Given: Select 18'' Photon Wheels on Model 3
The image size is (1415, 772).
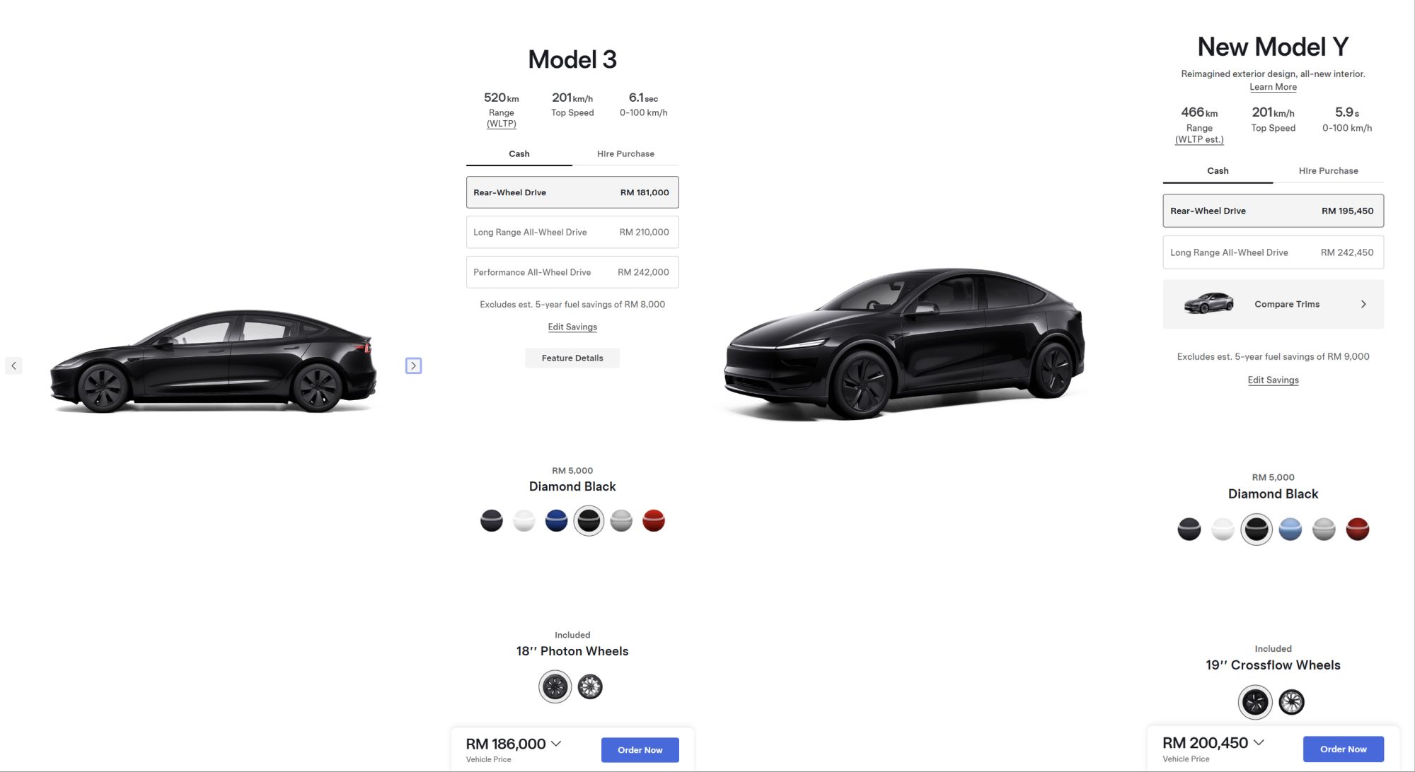Looking at the screenshot, I should [x=555, y=686].
